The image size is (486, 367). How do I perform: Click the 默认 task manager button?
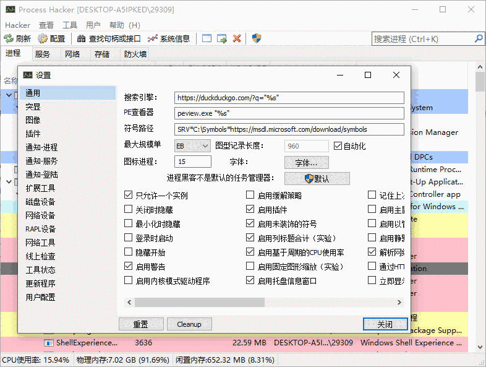point(317,178)
